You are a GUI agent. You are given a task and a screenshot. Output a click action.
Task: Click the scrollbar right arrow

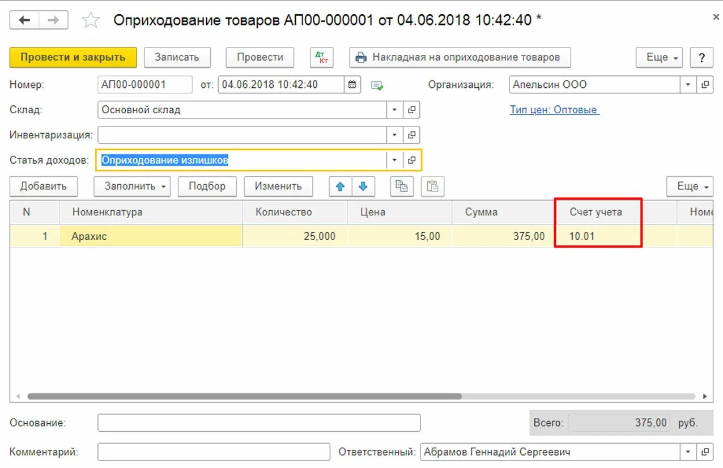click(705, 397)
